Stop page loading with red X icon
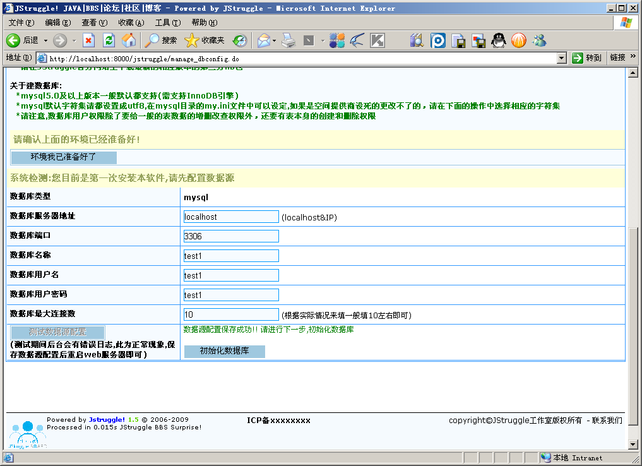The width and height of the screenshot is (642, 466). point(88,40)
